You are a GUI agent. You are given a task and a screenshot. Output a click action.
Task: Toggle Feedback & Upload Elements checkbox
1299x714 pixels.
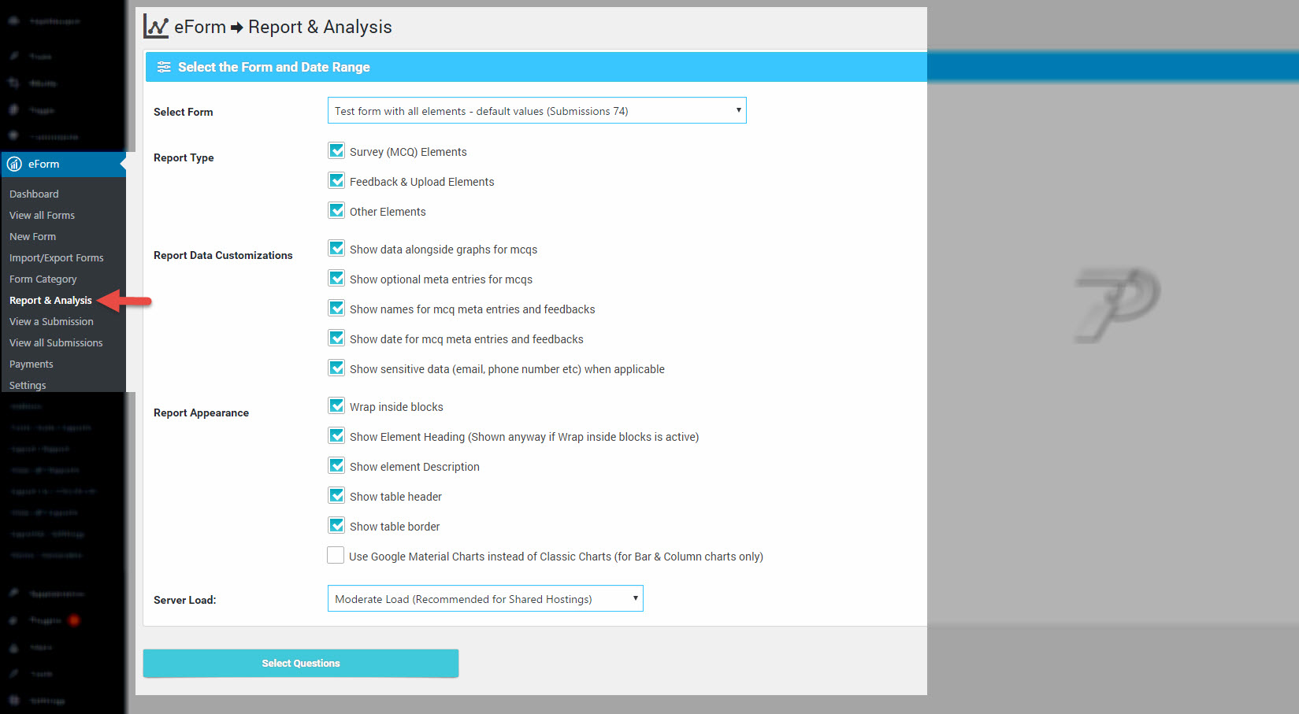[336, 181]
